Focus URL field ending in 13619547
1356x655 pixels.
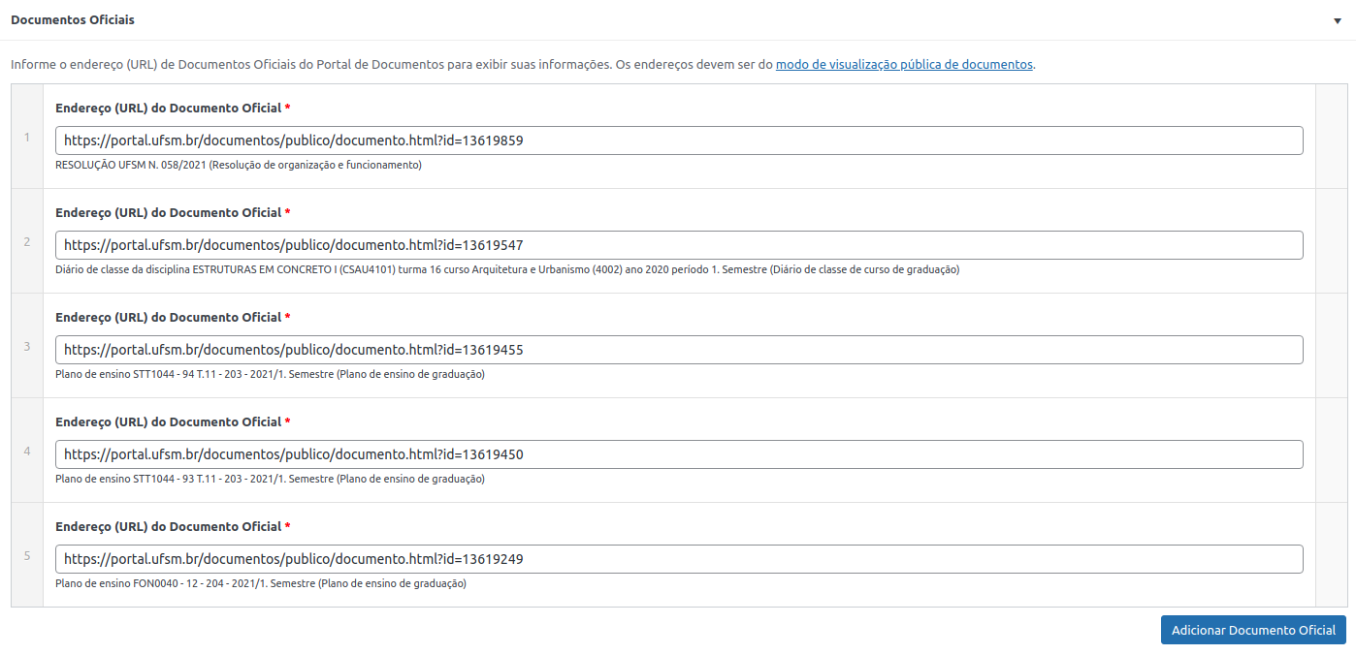coord(679,245)
